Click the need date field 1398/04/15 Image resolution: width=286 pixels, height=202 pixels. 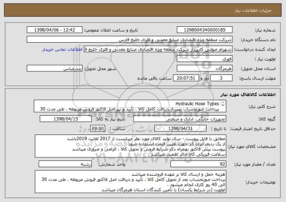pos(66,119)
